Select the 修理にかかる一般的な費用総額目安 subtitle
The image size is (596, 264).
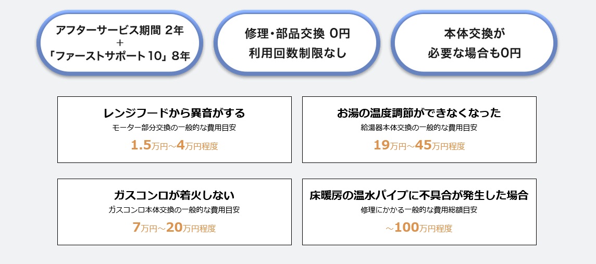coord(419,210)
